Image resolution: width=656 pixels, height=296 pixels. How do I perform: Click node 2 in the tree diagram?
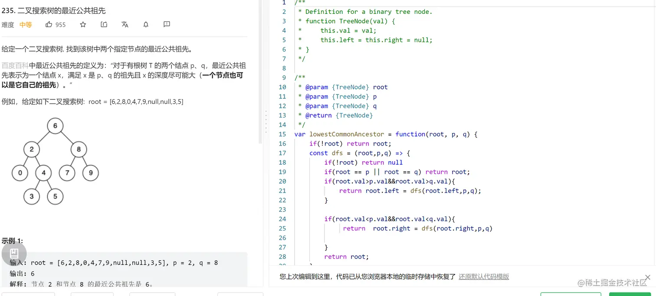tap(32, 150)
